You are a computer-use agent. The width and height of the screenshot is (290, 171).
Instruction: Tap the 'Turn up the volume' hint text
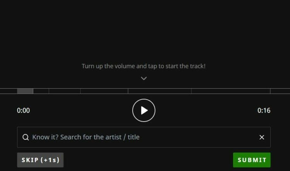(x=143, y=66)
